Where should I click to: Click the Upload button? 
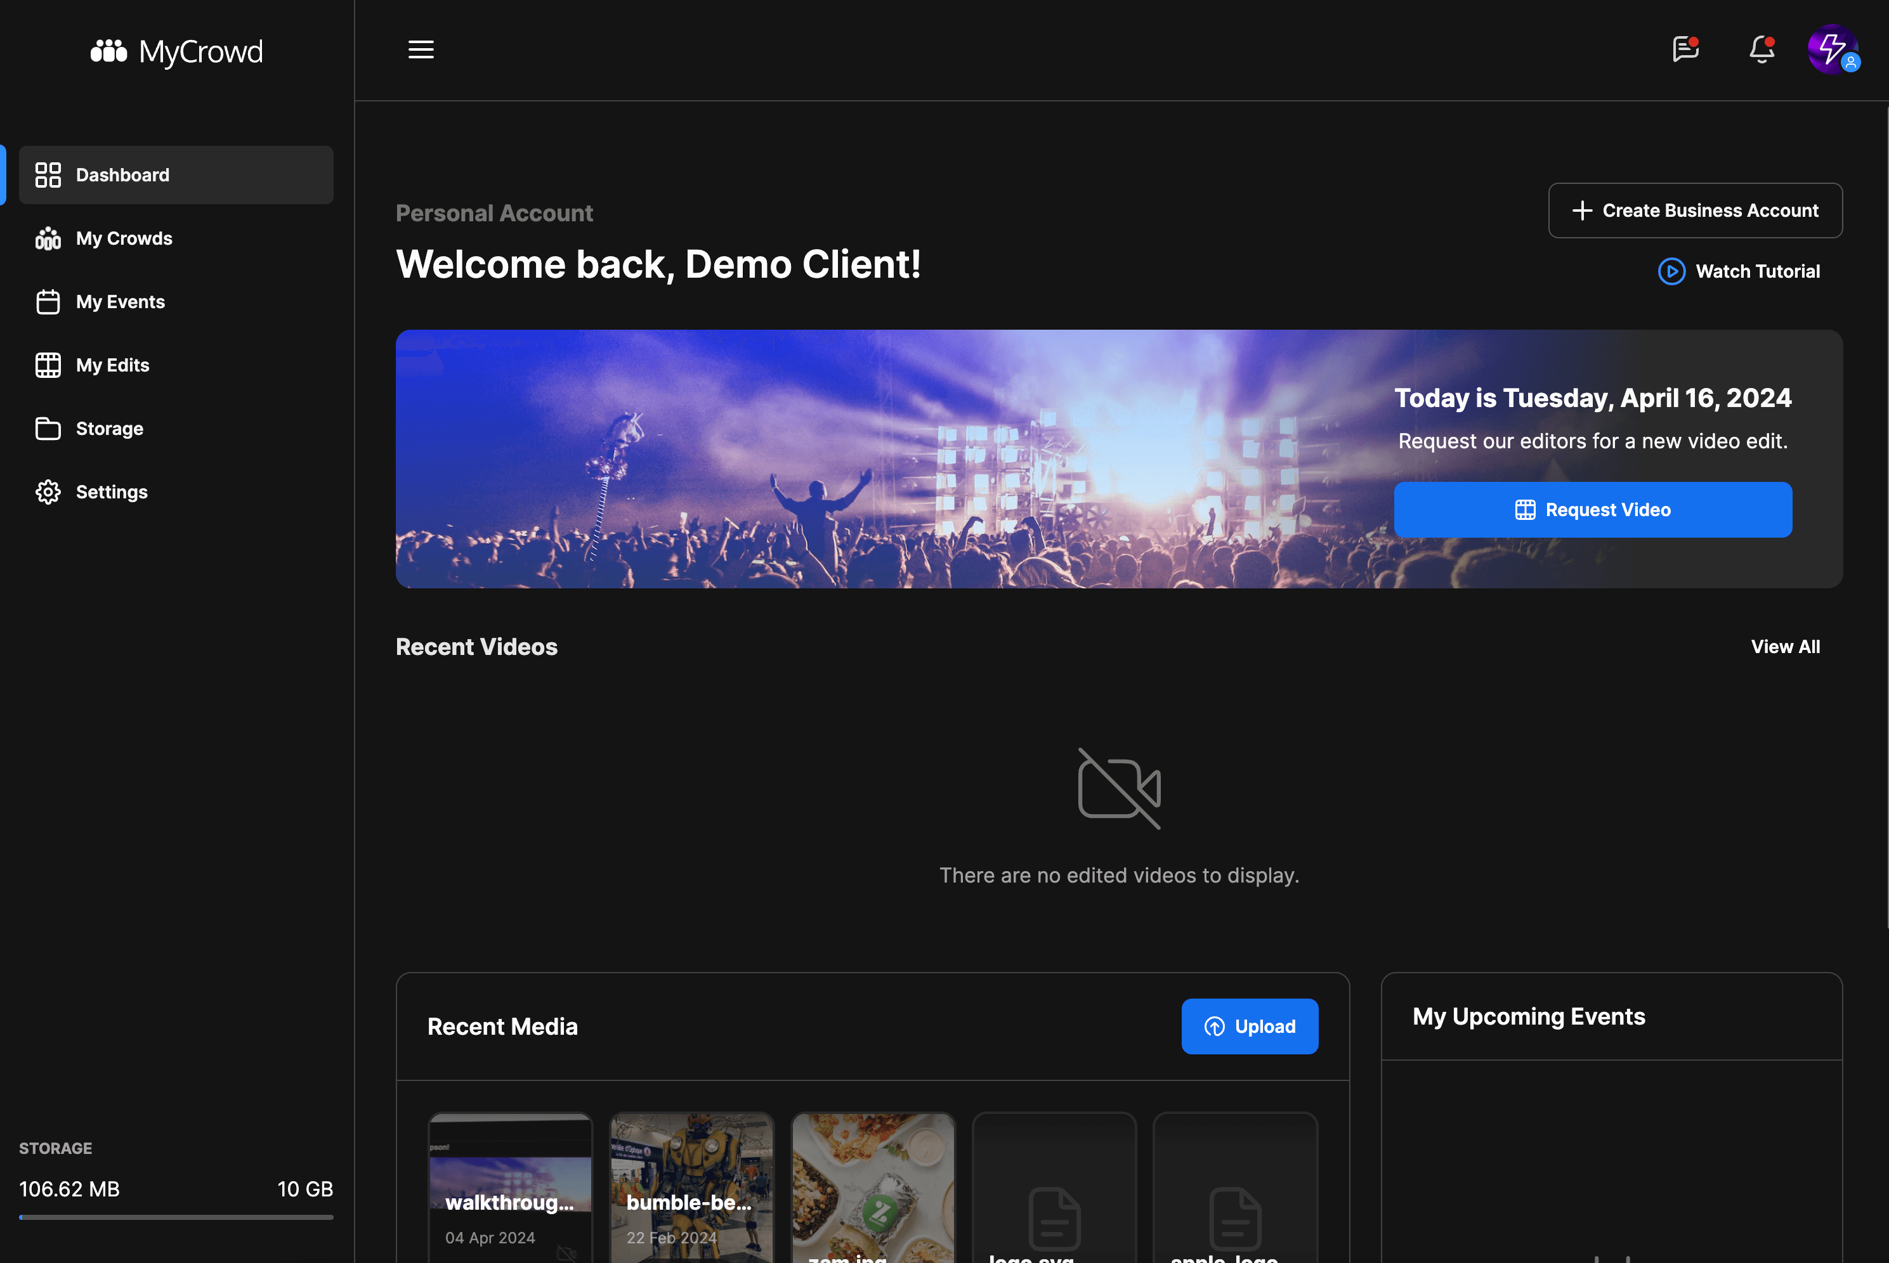click(1249, 1026)
